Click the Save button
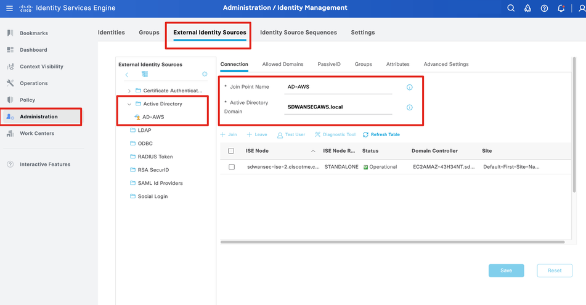This screenshot has width=586, height=305. [x=506, y=270]
